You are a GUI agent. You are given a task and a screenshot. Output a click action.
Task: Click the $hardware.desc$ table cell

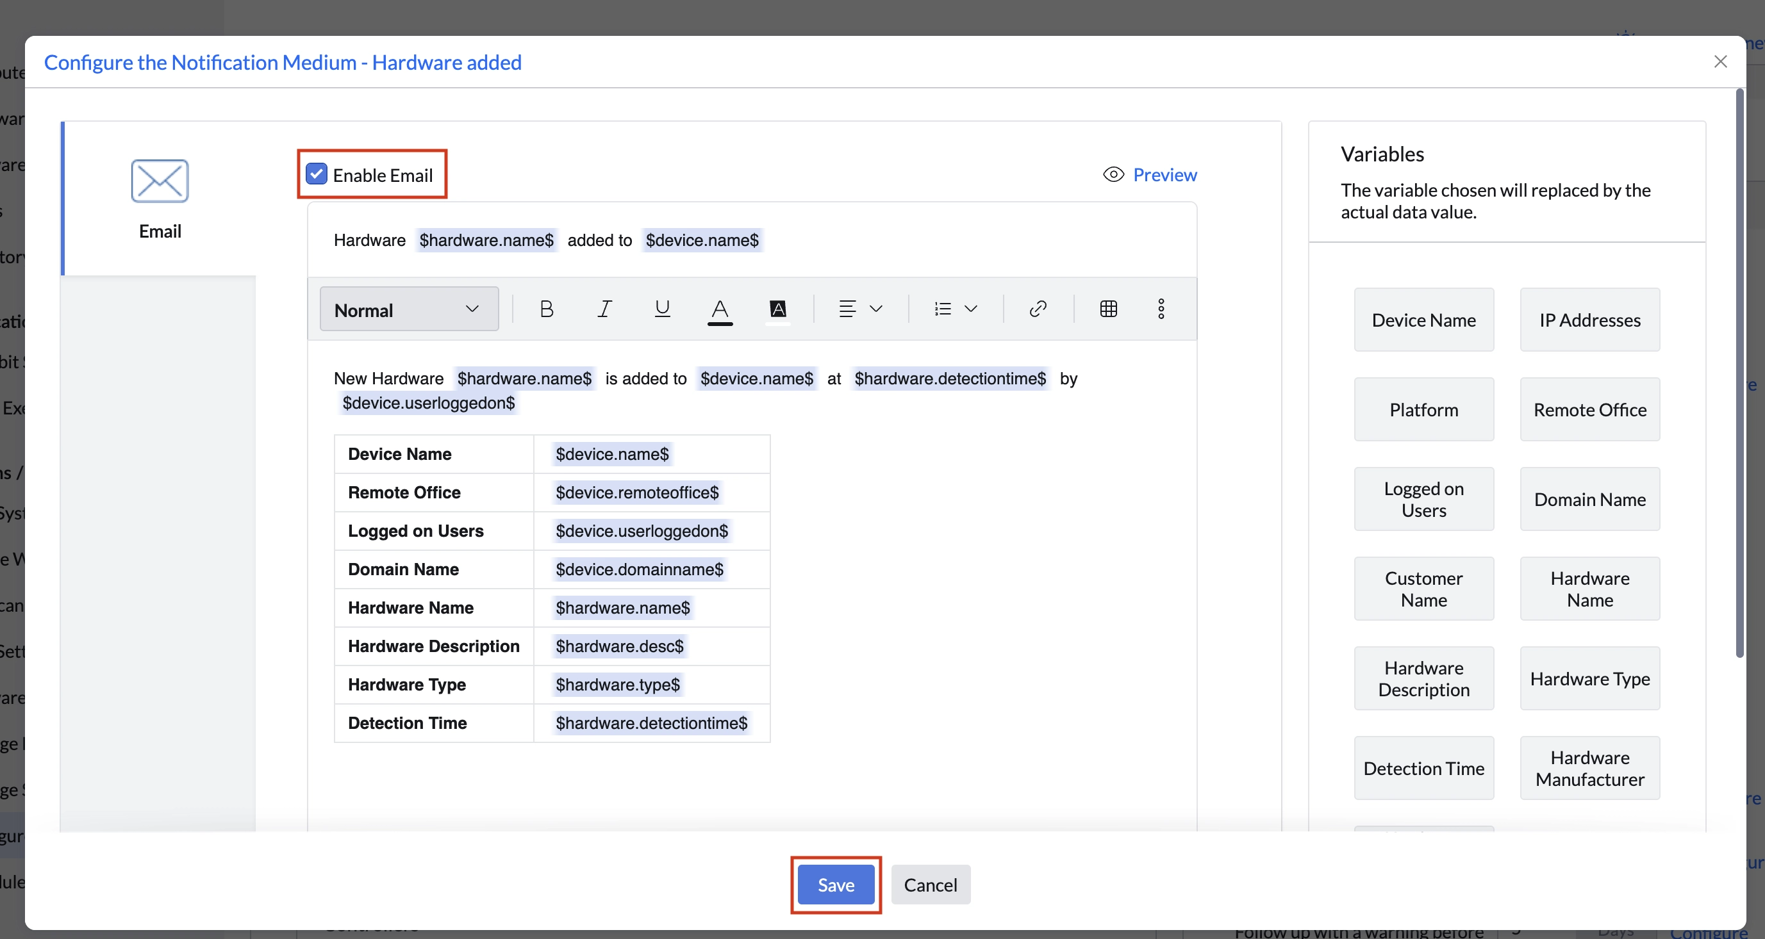point(652,646)
